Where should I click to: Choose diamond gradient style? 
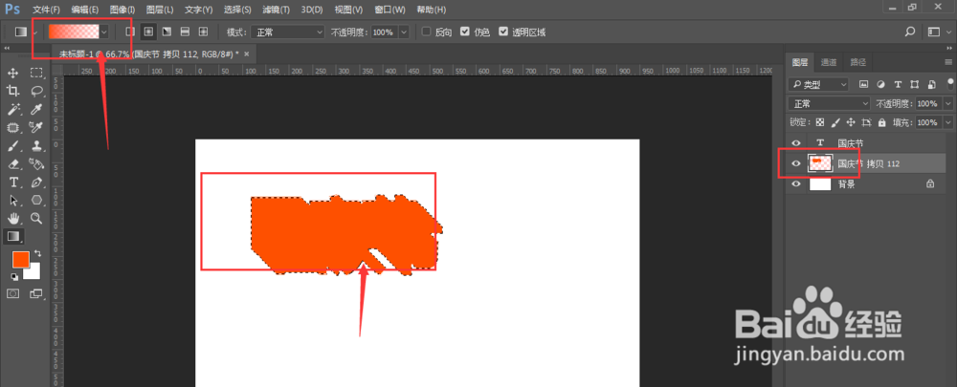pos(203,32)
